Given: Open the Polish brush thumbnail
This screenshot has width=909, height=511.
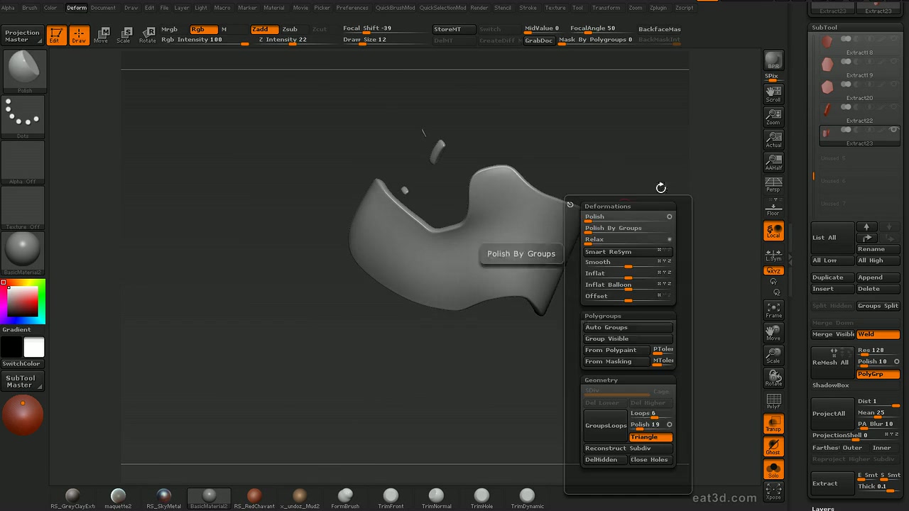Looking at the screenshot, I should [x=25, y=72].
